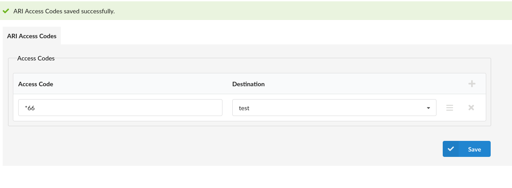Image resolution: width=512 pixels, height=188 pixels.
Task: Click the caret arrow of the Destination dropdown
Action: coord(428,108)
